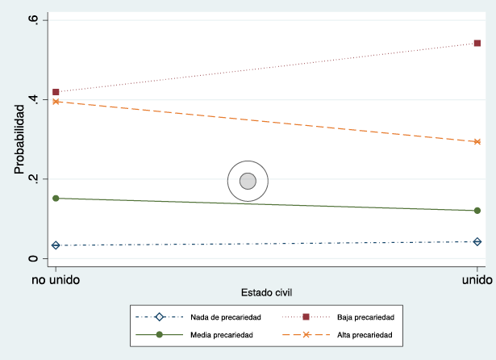The height and width of the screenshot is (360, 496).
Task: Click the blue diamond marker at no unido
Action: tap(56, 245)
